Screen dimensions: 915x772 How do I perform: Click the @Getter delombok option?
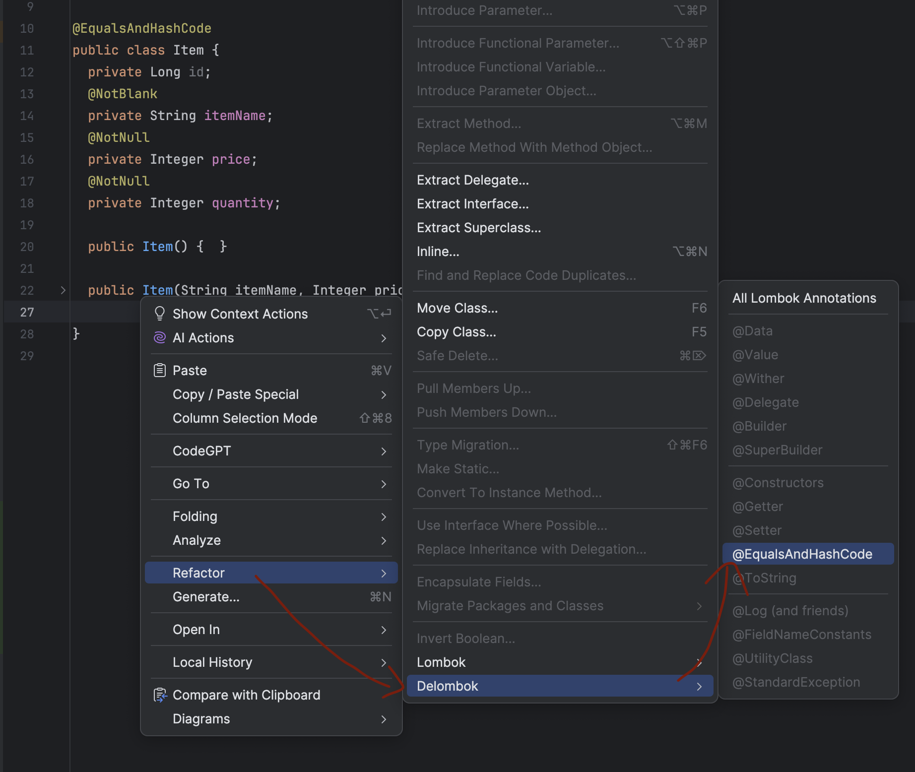point(808,507)
